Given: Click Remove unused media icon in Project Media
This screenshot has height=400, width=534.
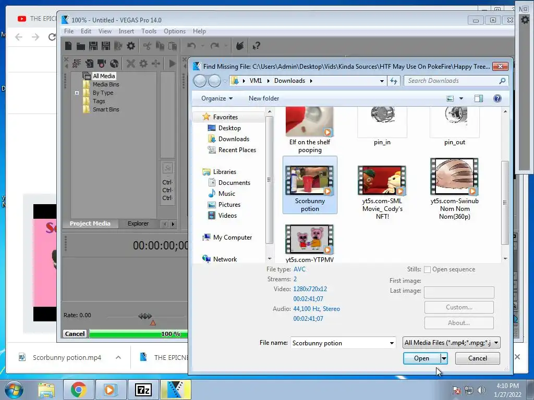Looking at the screenshot, I should coord(77,63).
